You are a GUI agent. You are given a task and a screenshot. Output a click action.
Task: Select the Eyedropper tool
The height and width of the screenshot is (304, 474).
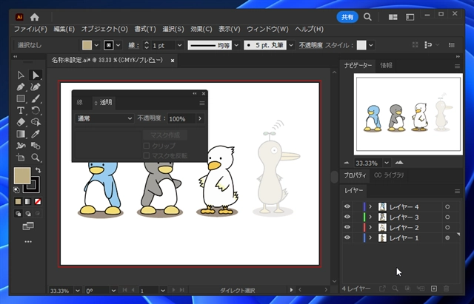(x=36, y=134)
